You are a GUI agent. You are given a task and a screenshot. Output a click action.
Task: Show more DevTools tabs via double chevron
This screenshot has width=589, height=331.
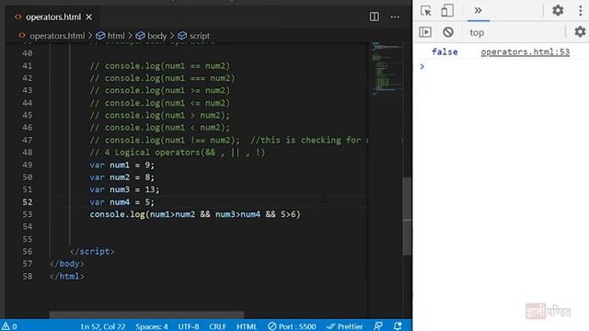pos(478,10)
